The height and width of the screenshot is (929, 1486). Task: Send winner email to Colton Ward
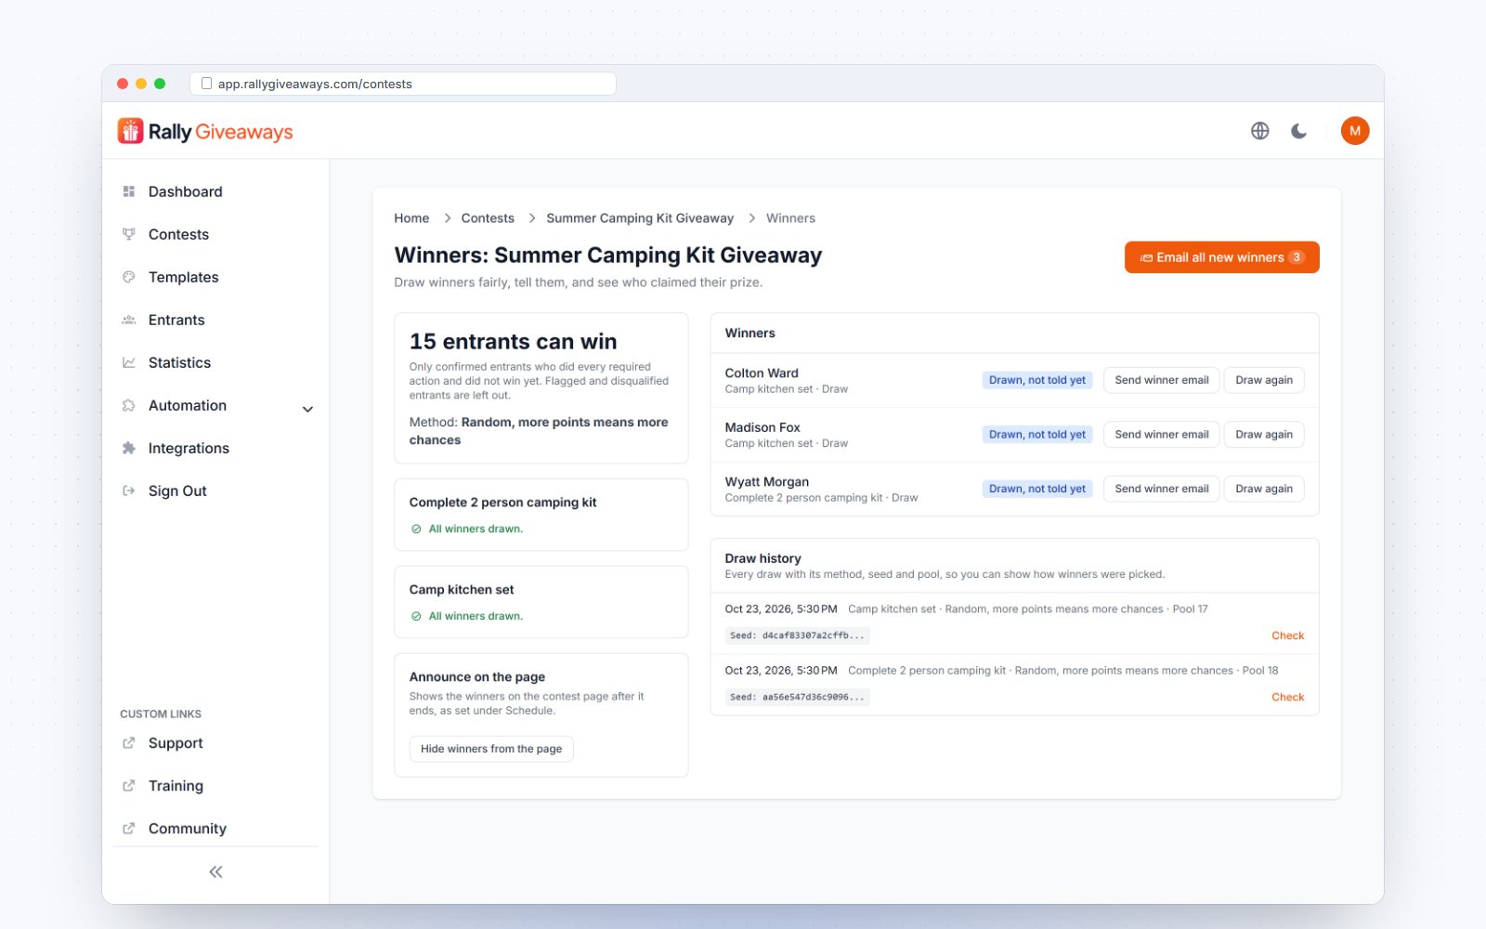[1161, 380]
